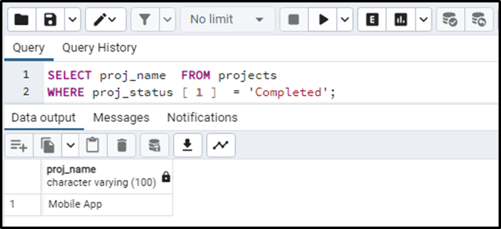Open the Notifications tab
The width and height of the screenshot is (501, 229).
(x=202, y=118)
